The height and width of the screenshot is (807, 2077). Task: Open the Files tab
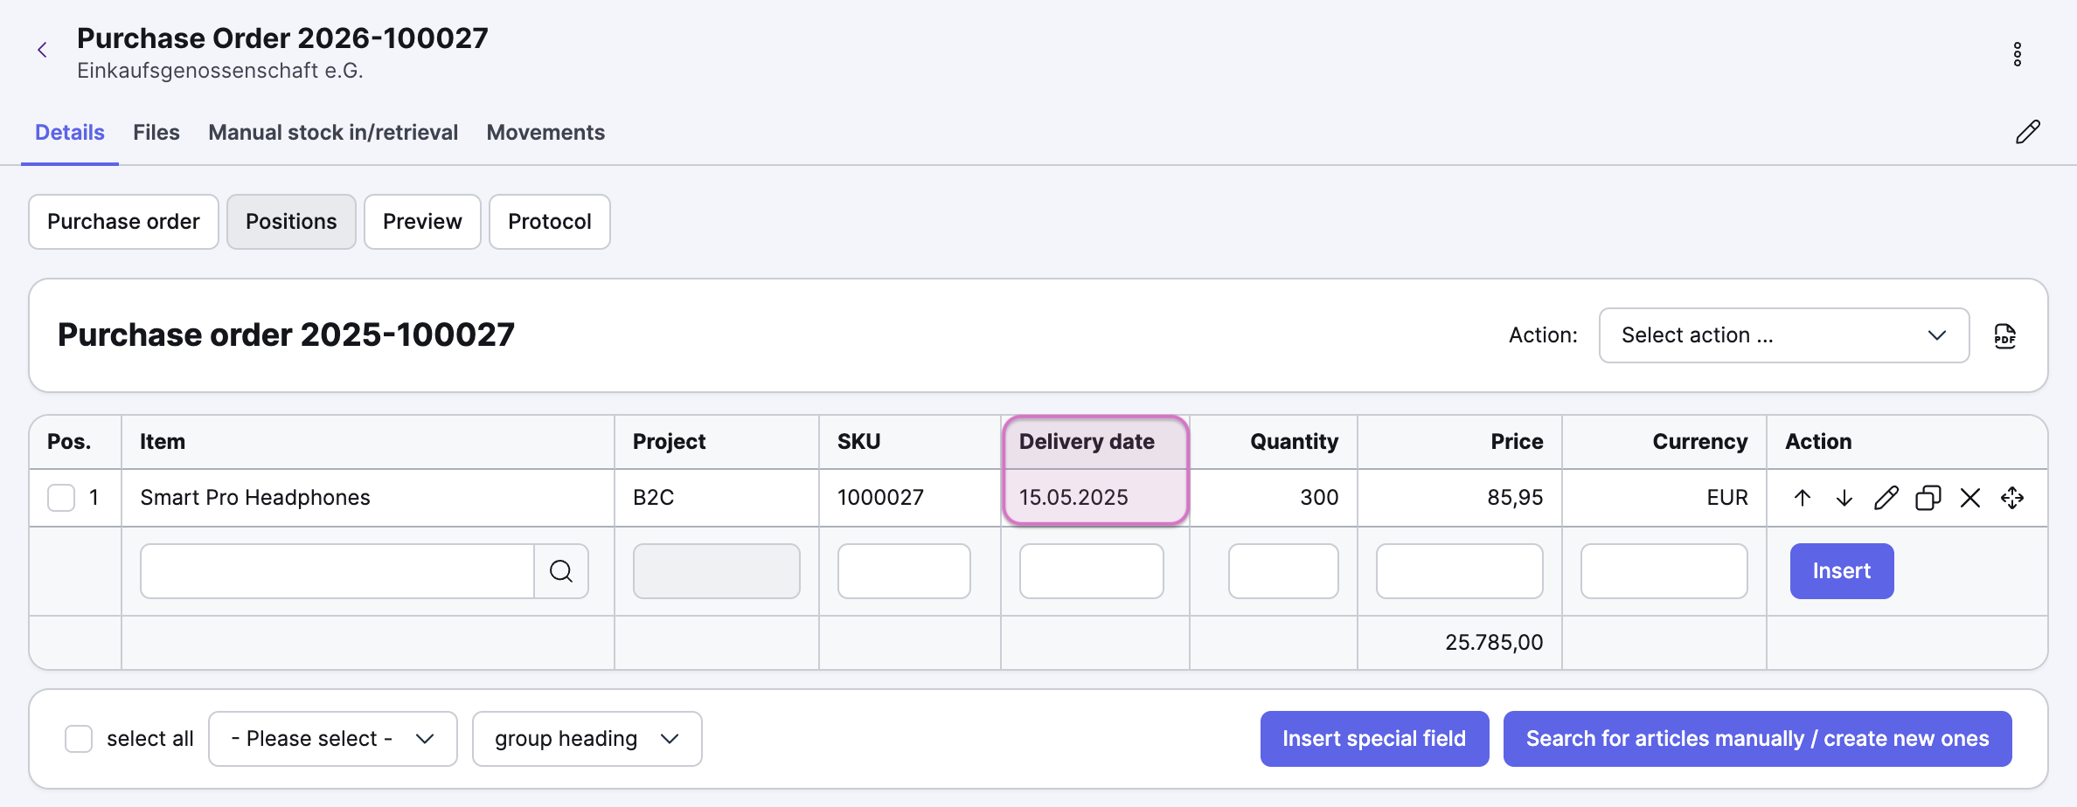(x=156, y=133)
